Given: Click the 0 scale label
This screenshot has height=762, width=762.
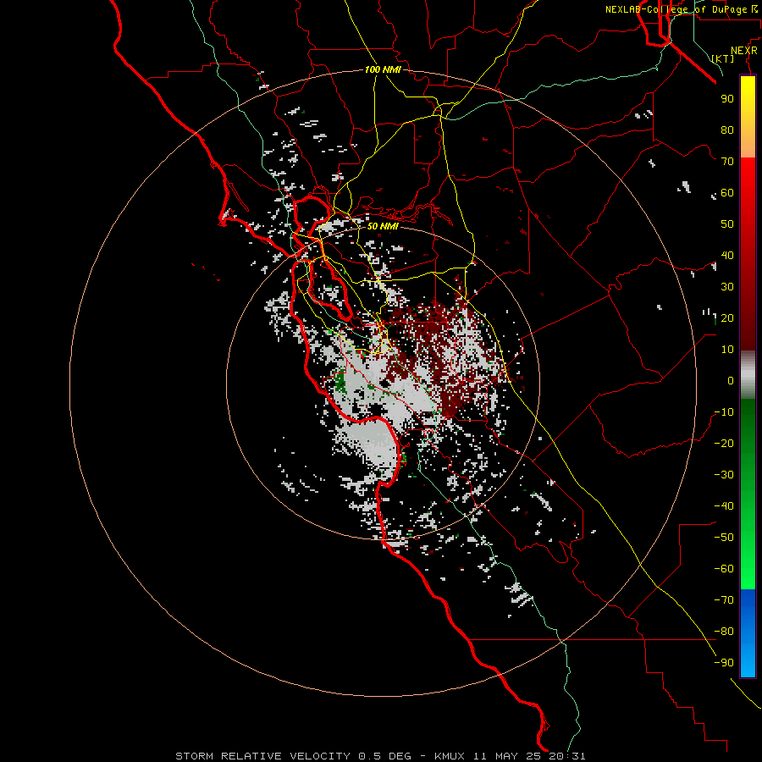Looking at the screenshot, I should tap(731, 380).
